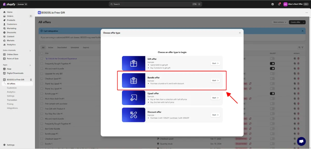This screenshot has height=149, width=311.
Task: Click the help chat icon in the top bar
Action: tap(272, 4)
